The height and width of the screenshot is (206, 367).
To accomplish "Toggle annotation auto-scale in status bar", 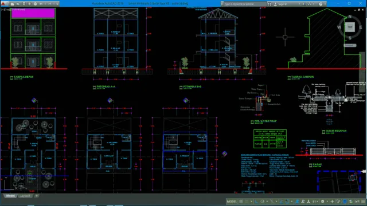I will pyautogui.click(x=303, y=201).
